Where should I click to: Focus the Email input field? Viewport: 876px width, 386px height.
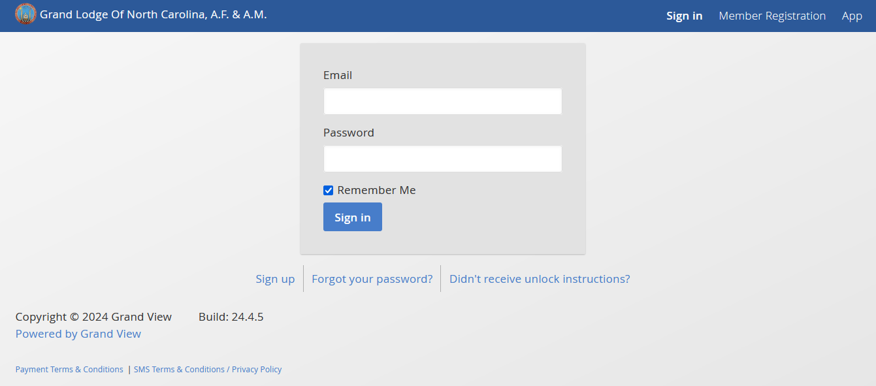point(442,101)
